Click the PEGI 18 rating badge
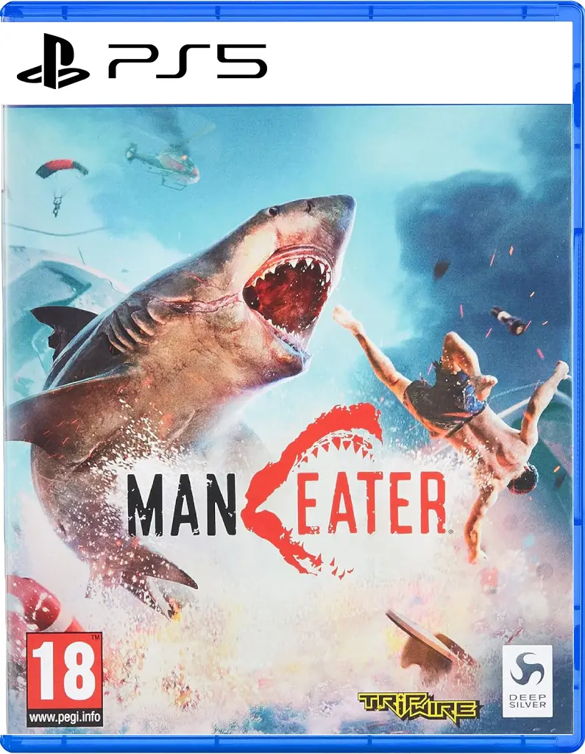Viewport: 585px width, 754px height. [x=65, y=679]
